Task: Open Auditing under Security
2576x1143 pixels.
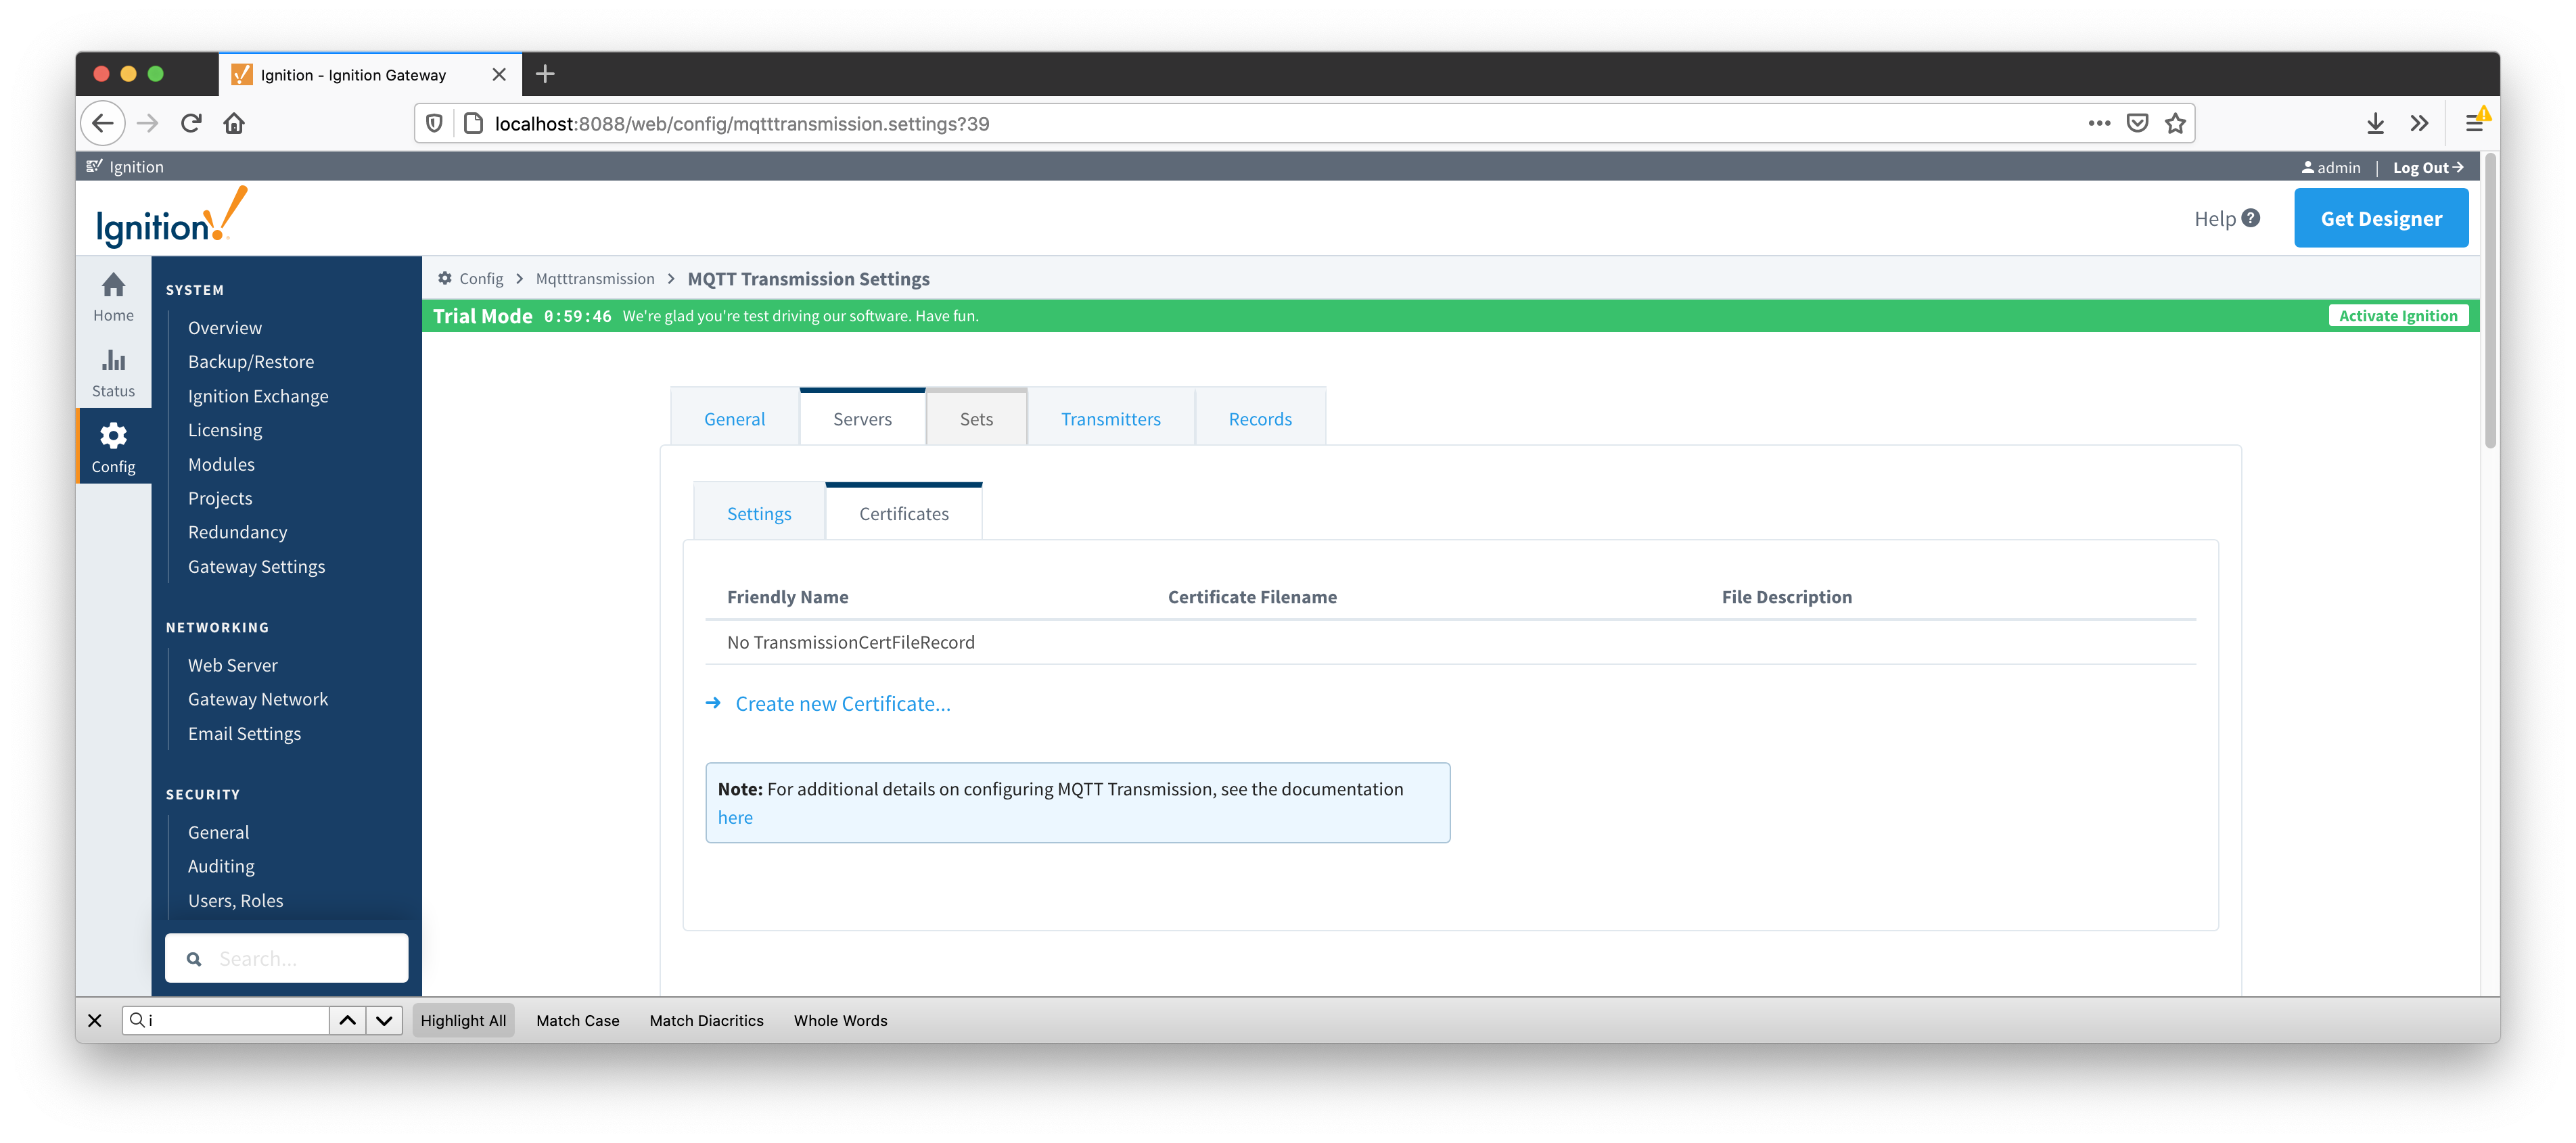Action: tap(221, 866)
